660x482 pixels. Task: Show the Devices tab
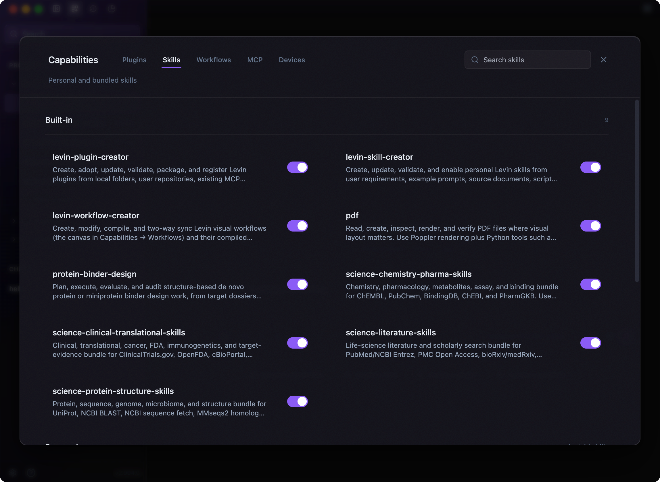point(292,60)
